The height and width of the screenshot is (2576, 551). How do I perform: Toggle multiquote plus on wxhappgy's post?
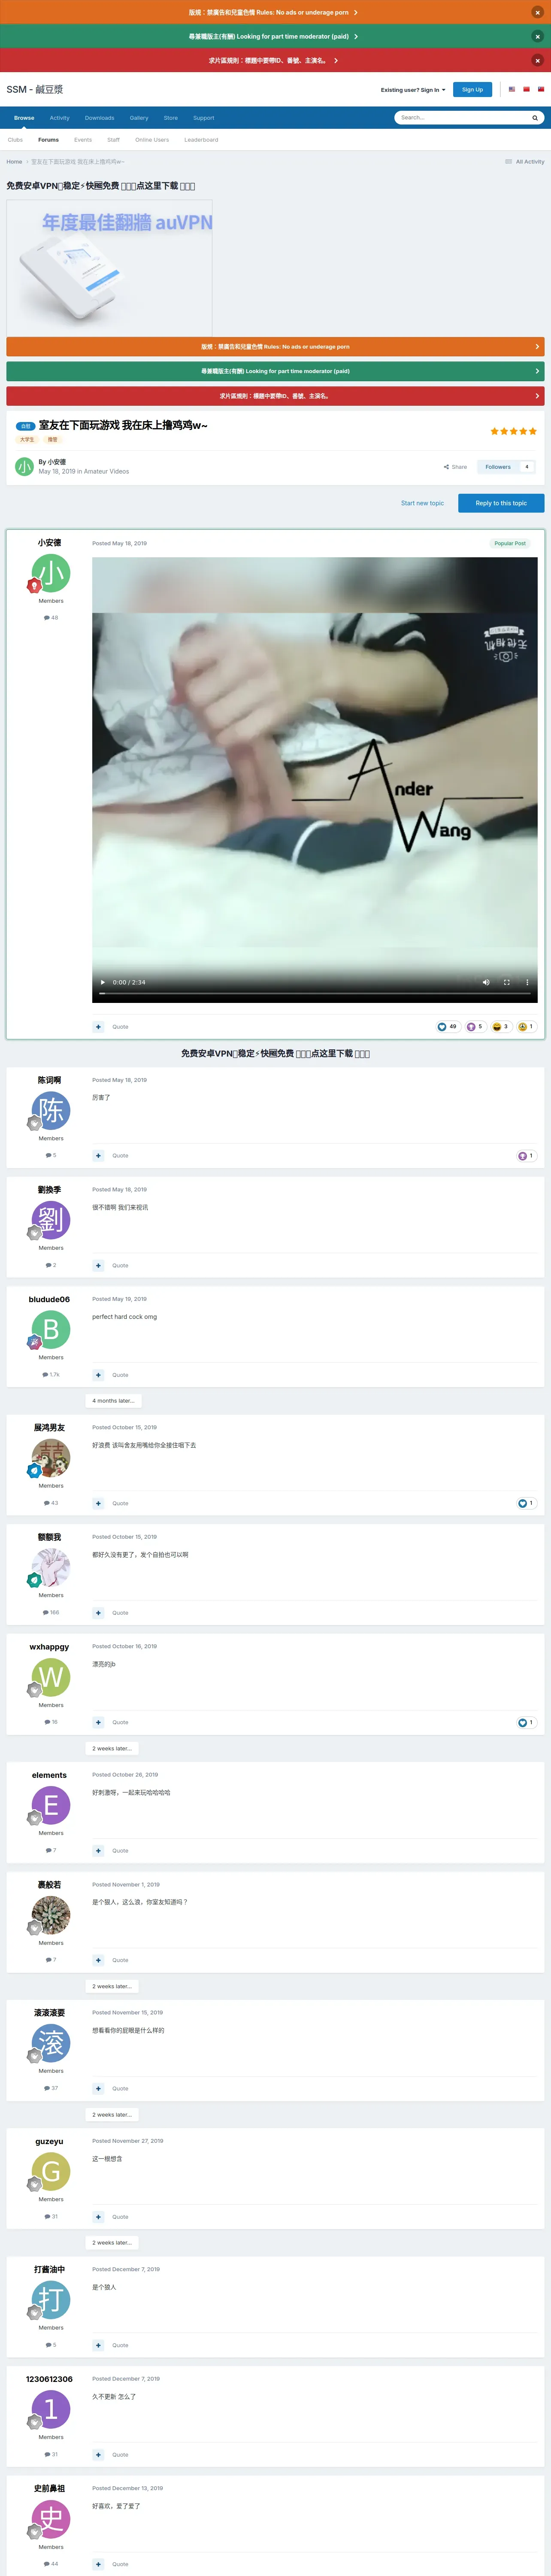click(x=98, y=1722)
